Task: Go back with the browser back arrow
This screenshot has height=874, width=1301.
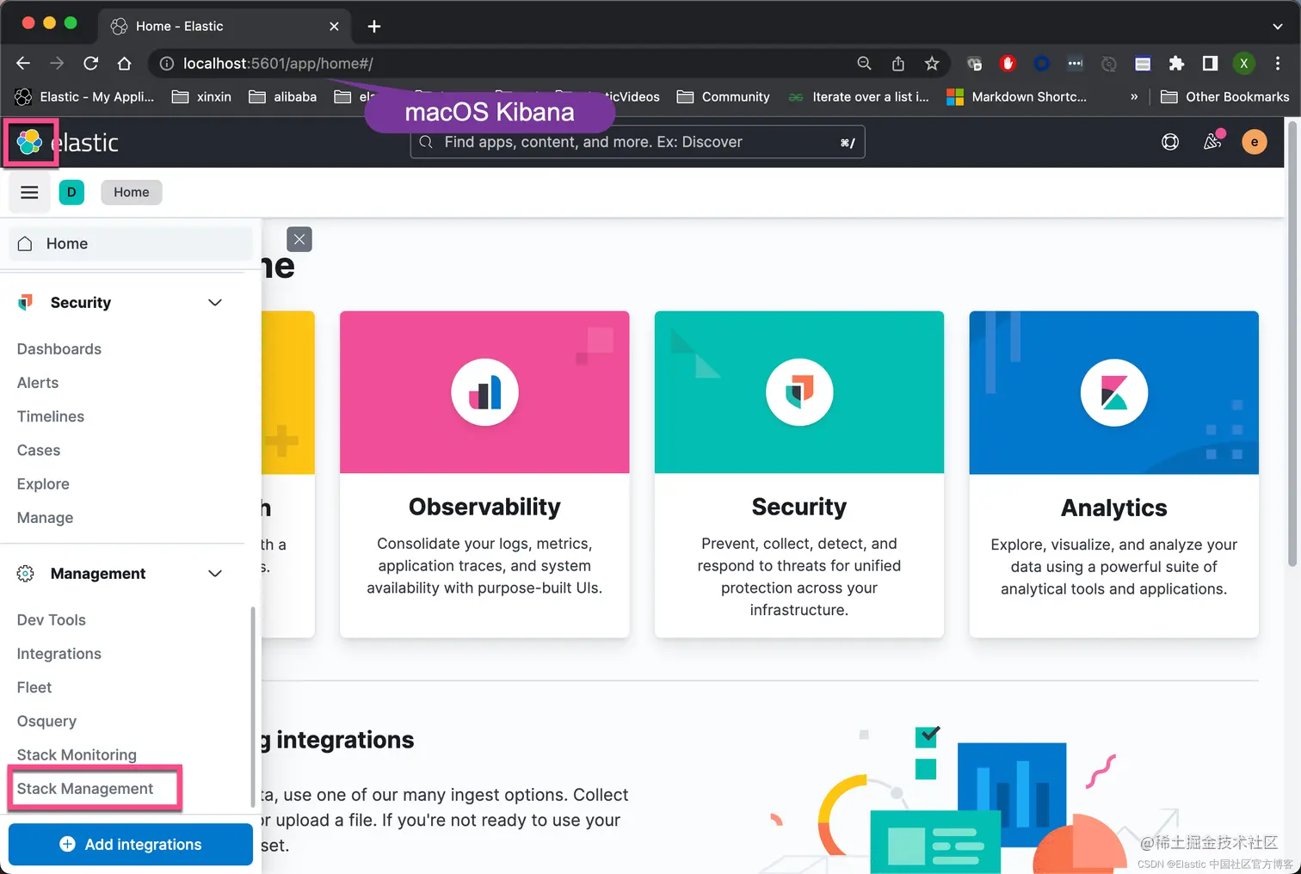Action: point(23,63)
